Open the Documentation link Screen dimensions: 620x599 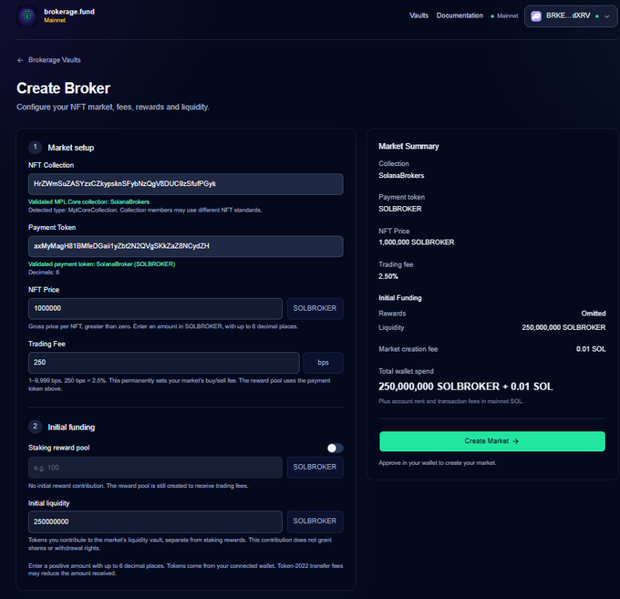pos(460,15)
